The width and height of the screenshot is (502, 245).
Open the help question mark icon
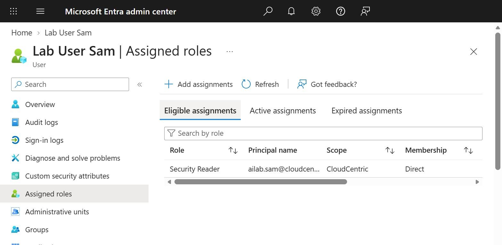click(341, 11)
